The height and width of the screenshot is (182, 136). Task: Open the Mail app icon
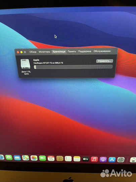click(17, 158)
